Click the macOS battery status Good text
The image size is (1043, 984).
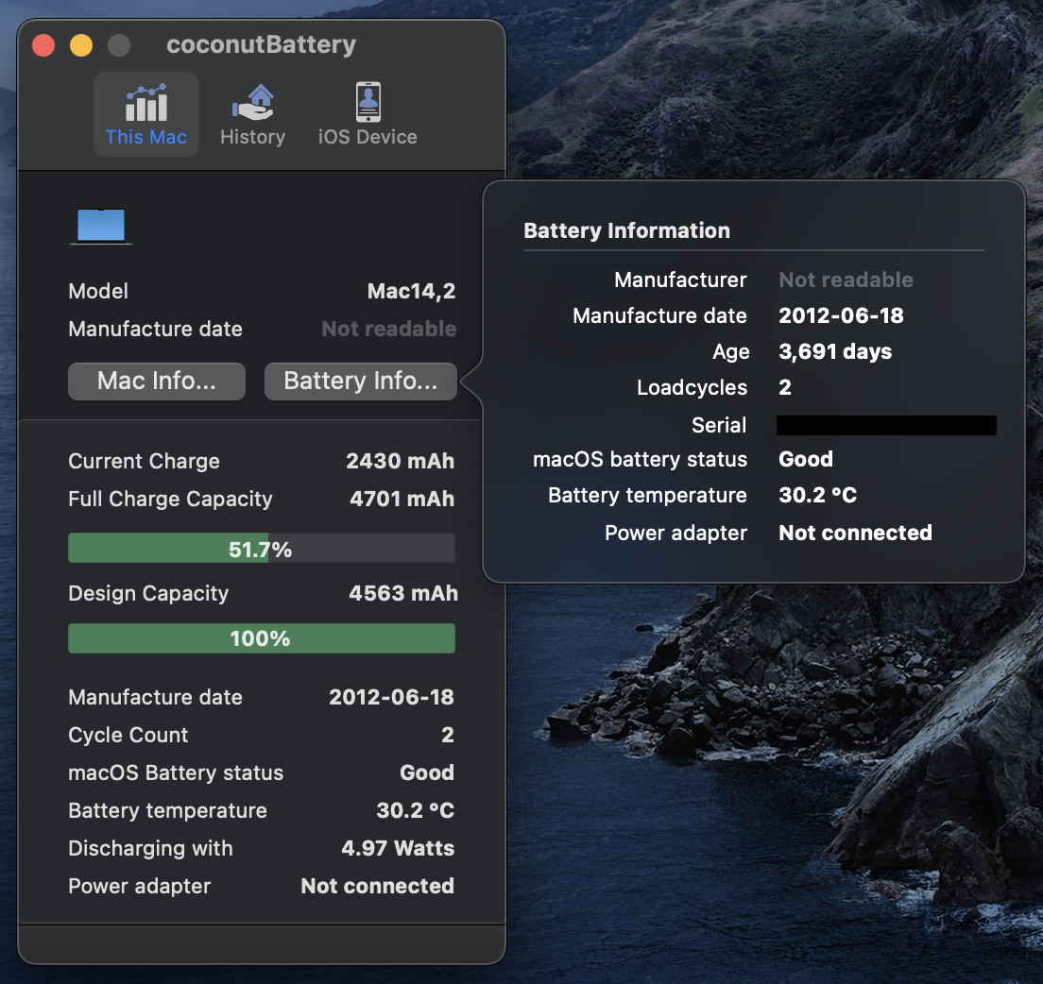(x=805, y=459)
